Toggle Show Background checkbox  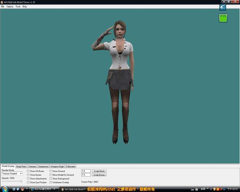51,179
